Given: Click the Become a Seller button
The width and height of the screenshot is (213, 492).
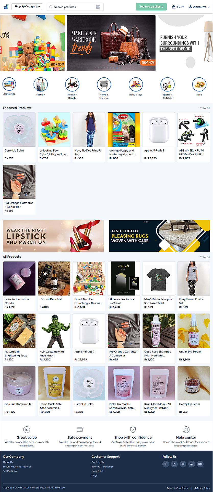Looking at the screenshot, I should pos(151,7).
